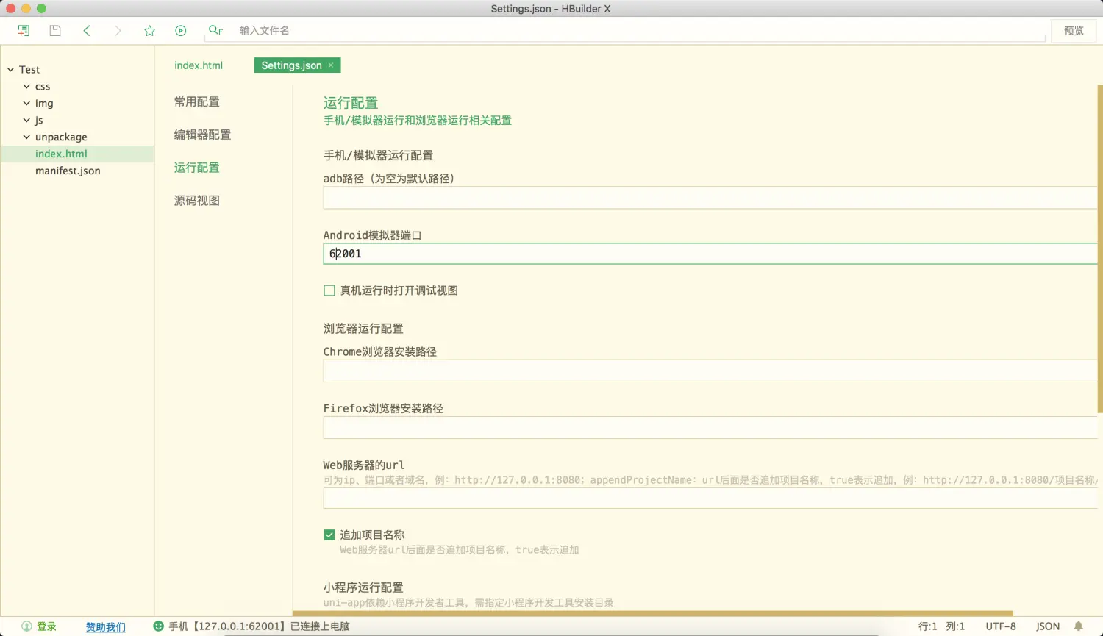Click the 运行配置 heading text

(351, 103)
